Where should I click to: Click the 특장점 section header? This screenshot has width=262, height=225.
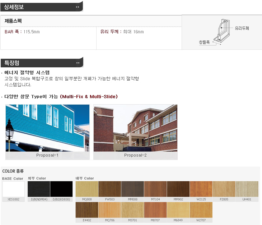[x=42, y=63]
